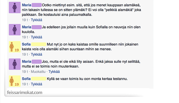The width and height of the screenshot is (179, 103).
Task: Click the feissarimokat.com watermark
Action: click(25, 92)
